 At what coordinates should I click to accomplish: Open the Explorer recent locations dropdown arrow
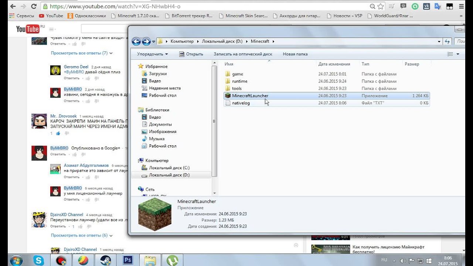click(x=154, y=41)
